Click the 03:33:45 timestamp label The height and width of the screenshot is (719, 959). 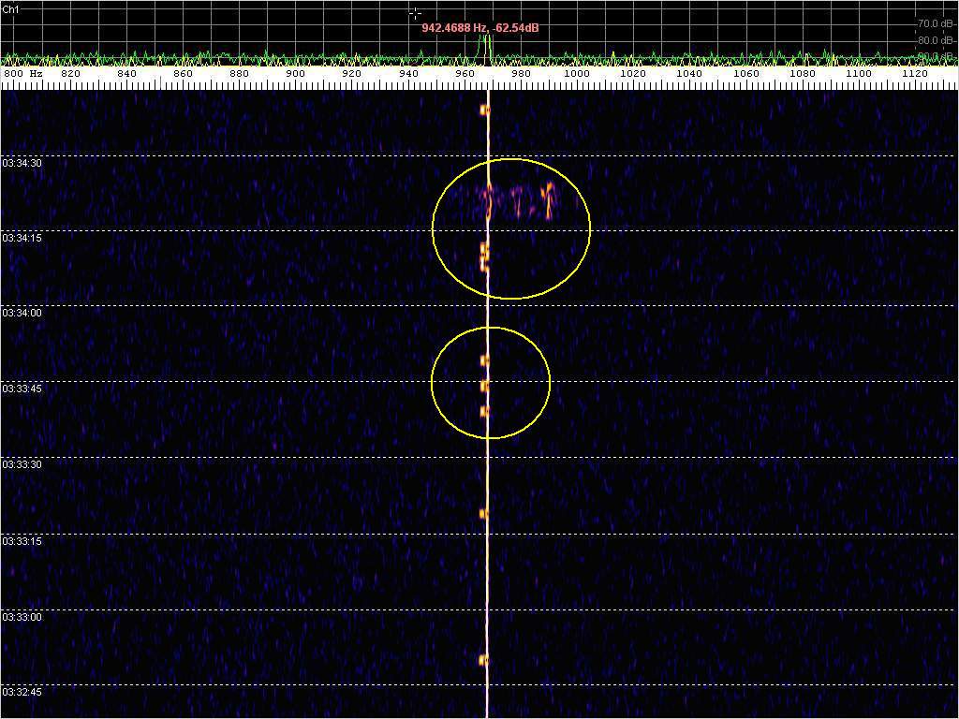click(22, 388)
